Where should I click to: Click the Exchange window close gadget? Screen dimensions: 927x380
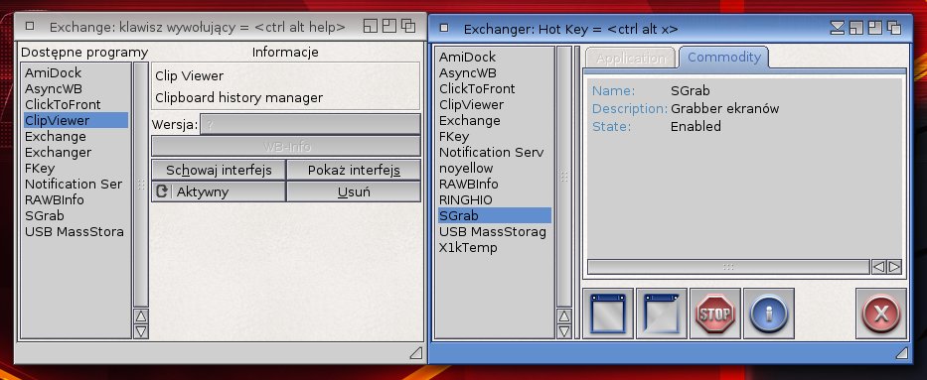(30, 27)
